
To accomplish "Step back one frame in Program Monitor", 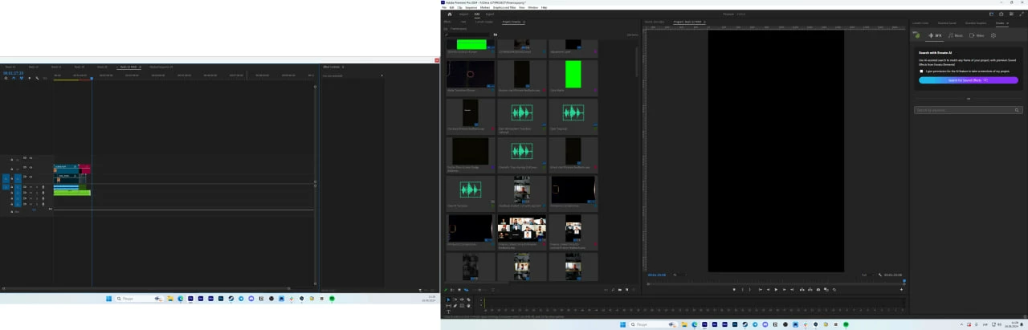I will (768, 290).
